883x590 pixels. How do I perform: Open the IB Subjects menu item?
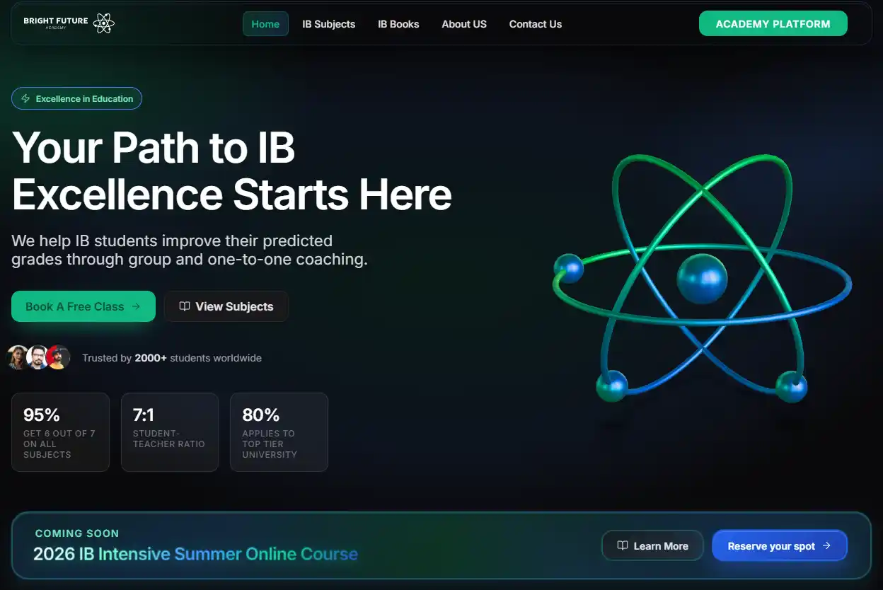click(x=328, y=24)
